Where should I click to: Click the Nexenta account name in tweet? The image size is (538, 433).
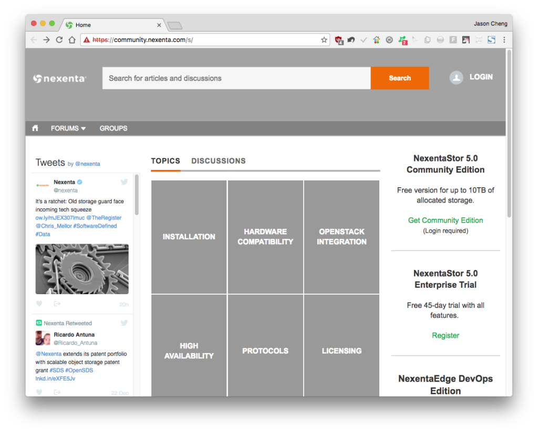coord(64,182)
